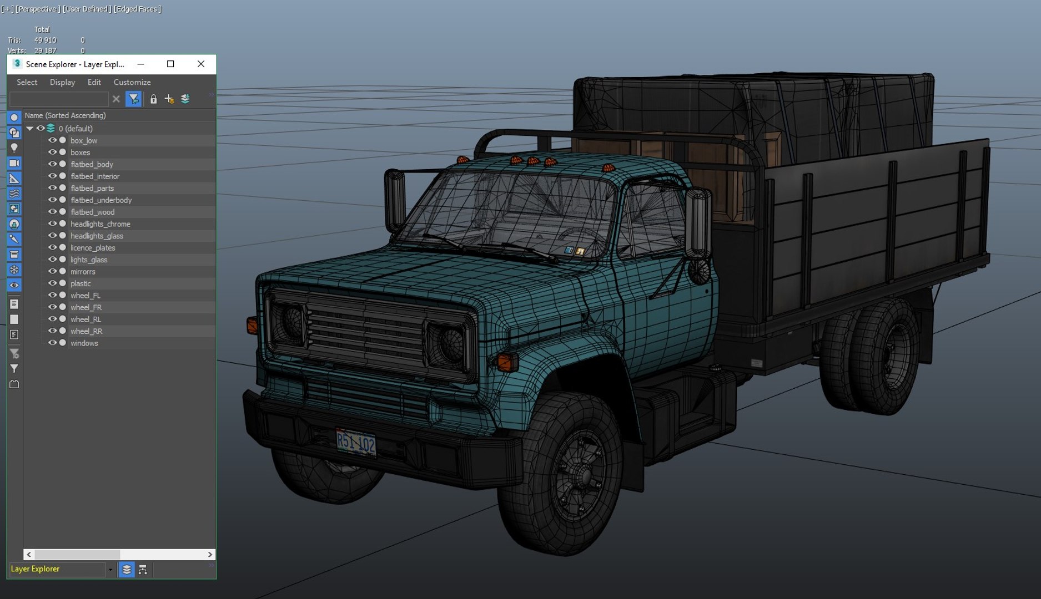
Task: Open the [Perspective] viewport menu
Action: (38, 9)
